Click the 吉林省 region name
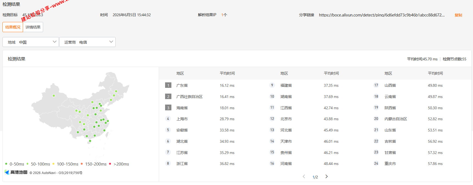The height and width of the screenshot is (185, 473). click(x=390, y=141)
